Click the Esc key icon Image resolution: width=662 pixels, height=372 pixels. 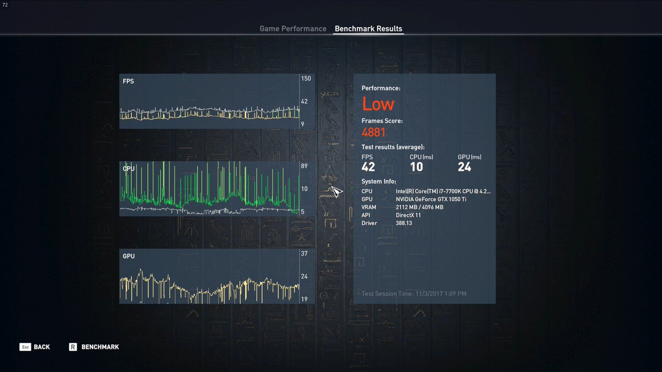(25, 347)
